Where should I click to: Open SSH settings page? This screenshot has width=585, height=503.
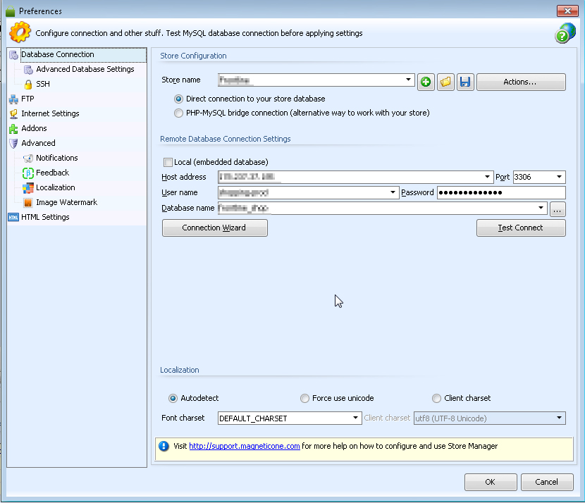43,85
